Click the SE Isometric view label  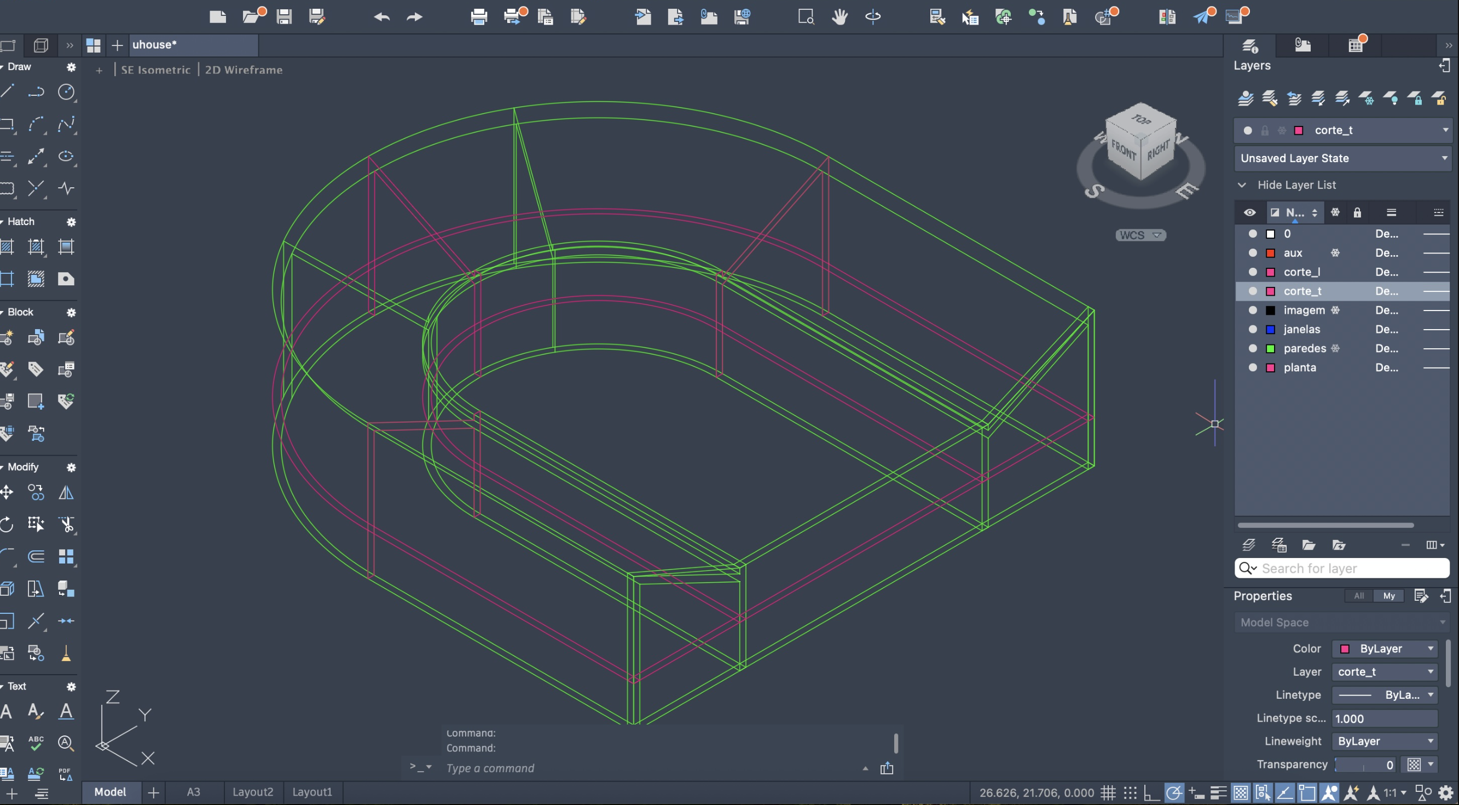[155, 70]
